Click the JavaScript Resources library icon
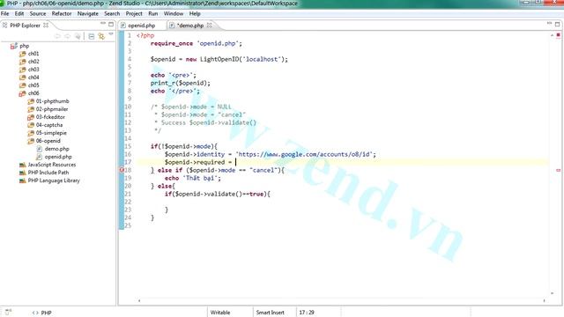 pyautogui.click(x=22, y=165)
